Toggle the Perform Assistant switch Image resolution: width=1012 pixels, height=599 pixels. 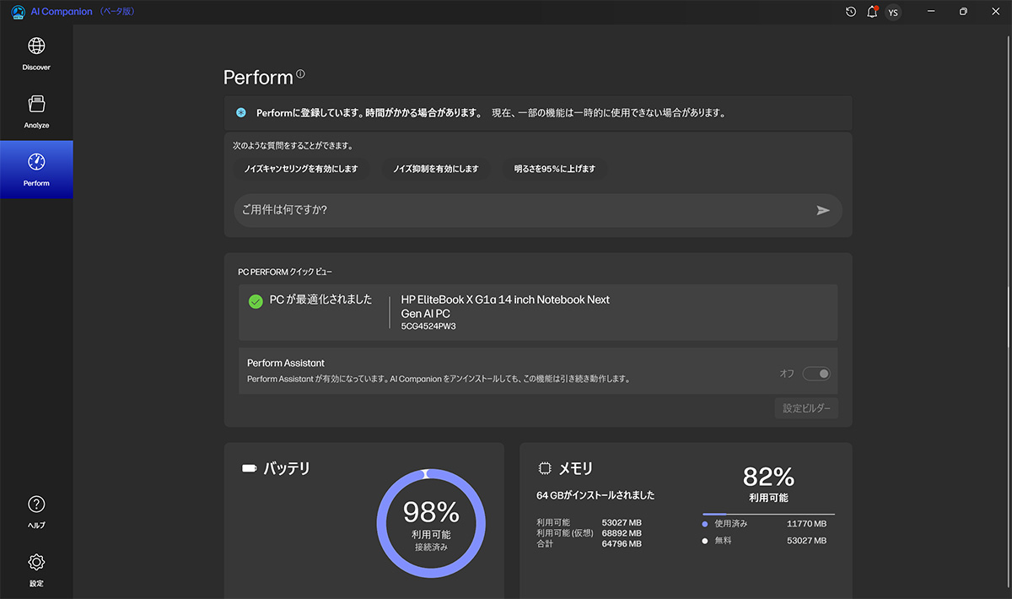[x=816, y=374]
